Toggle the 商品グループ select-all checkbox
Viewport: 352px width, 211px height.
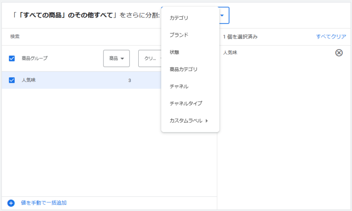point(12,58)
